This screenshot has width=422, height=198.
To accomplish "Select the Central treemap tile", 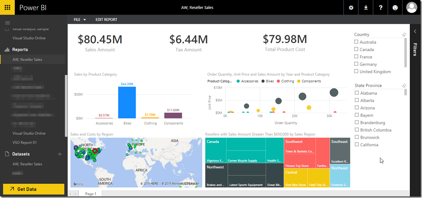I will (x=296, y=178).
